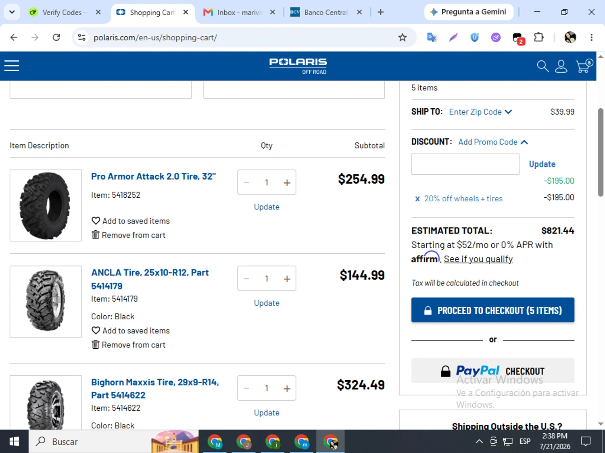The height and width of the screenshot is (453, 605).
Task: Click the Polaris Off Road logo
Action: pos(298,66)
